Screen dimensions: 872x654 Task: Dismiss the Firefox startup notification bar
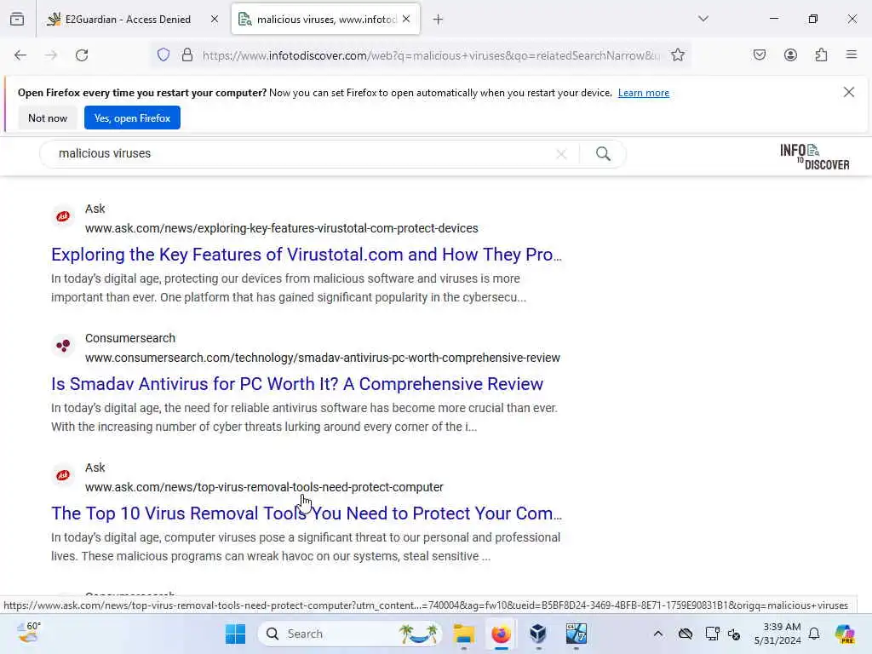tap(849, 92)
